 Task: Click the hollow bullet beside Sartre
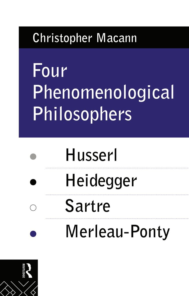pyautogui.click(x=33, y=208)
